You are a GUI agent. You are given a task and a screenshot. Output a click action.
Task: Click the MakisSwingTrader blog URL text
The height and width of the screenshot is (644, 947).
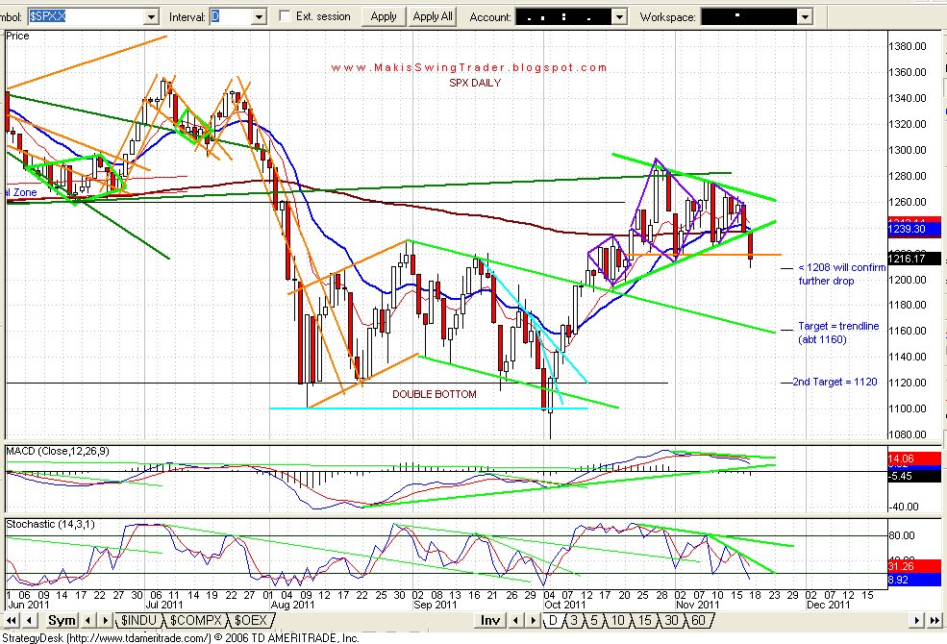[x=468, y=67]
